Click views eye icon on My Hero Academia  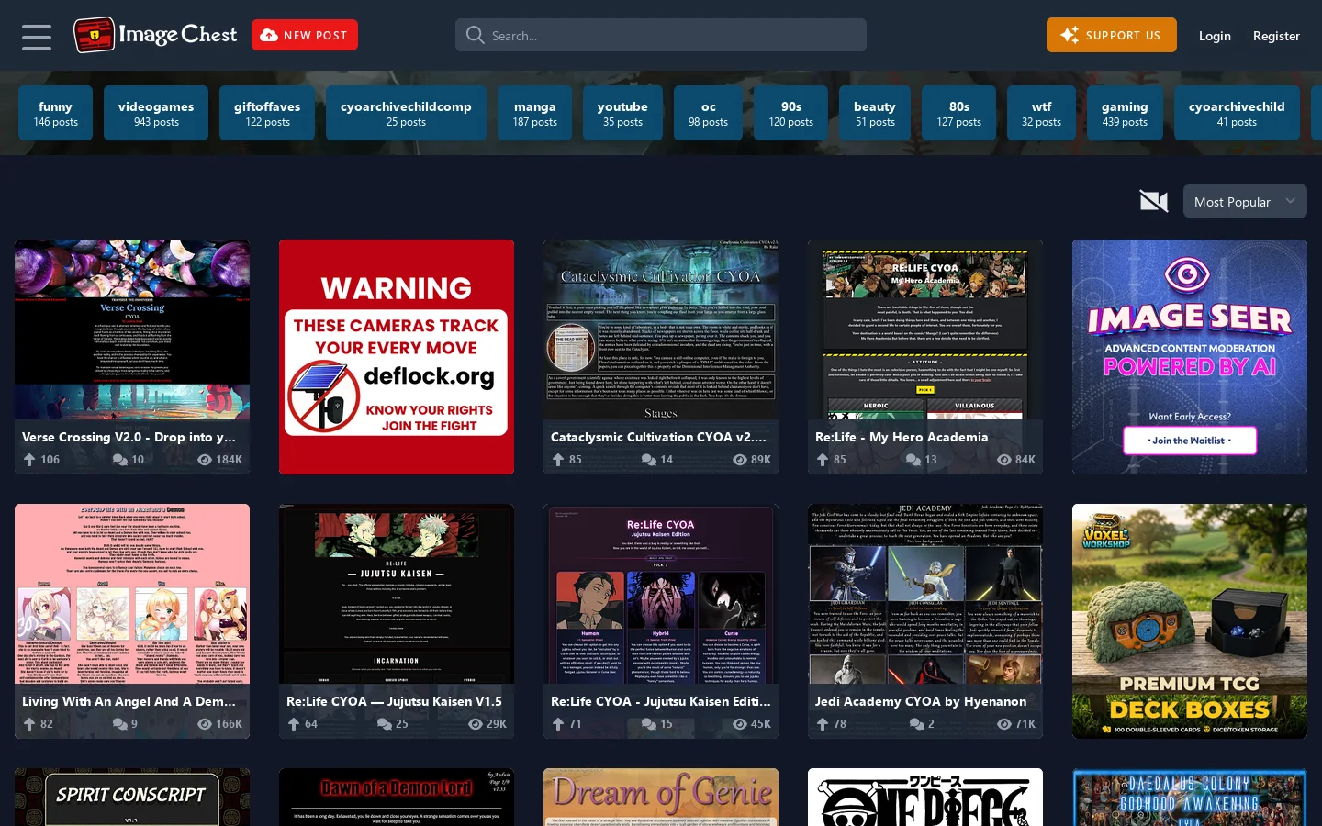[1004, 460]
